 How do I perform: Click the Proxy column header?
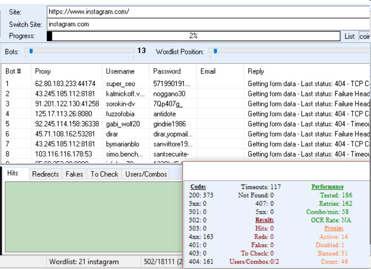[67, 71]
